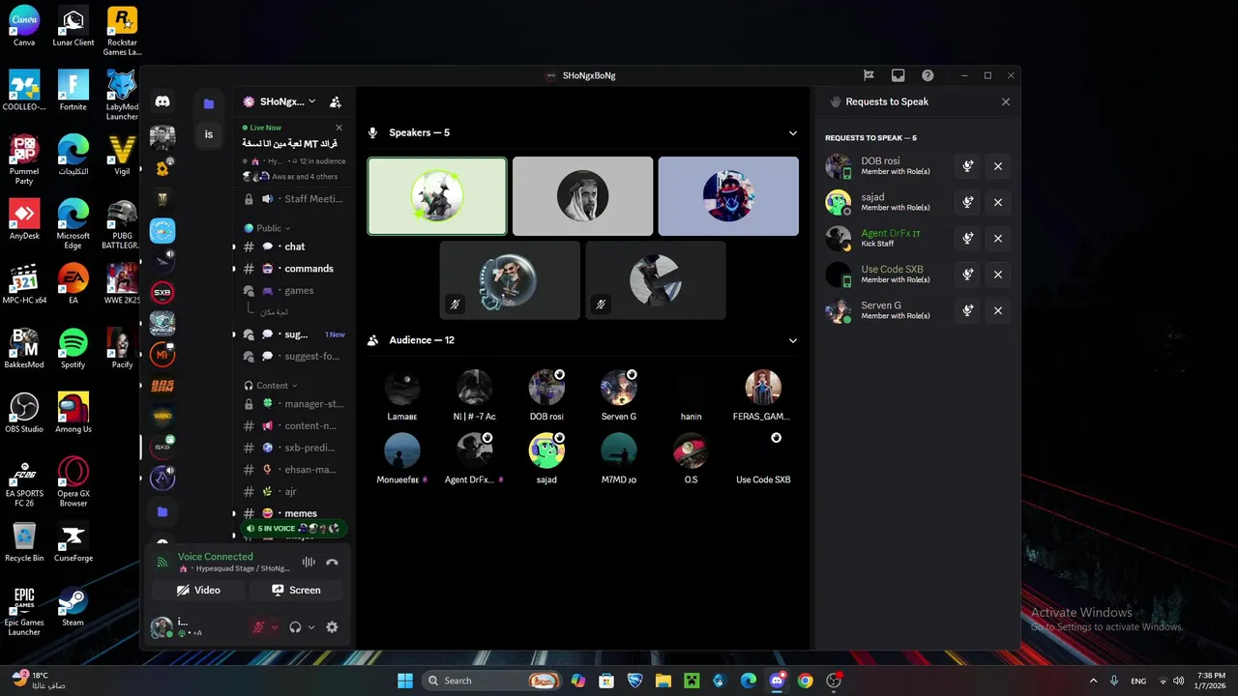The height and width of the screenshot is (696, 1238).
Task: Click the invite people icon beside server name
Action: click(335, 101)
